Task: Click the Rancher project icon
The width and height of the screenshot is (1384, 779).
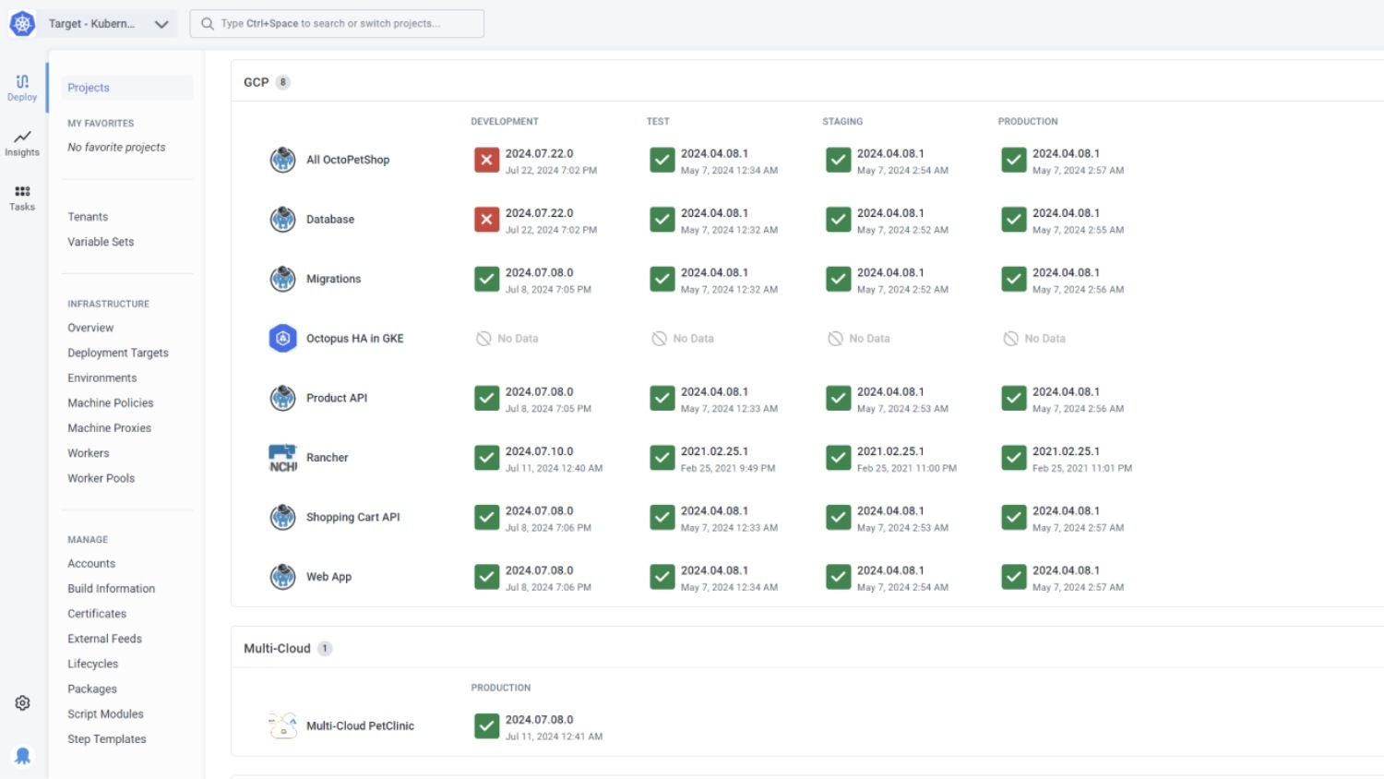Action: 282,458
